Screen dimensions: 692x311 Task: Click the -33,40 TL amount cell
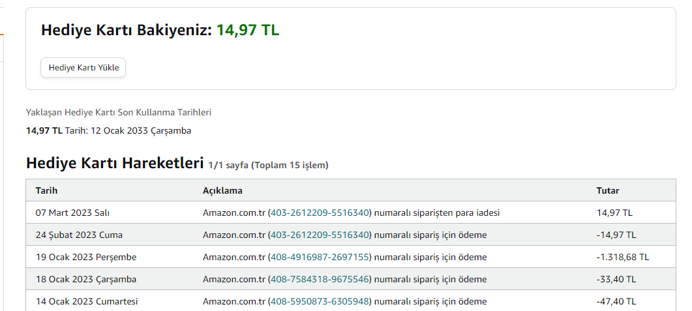[x=616, y=279]
